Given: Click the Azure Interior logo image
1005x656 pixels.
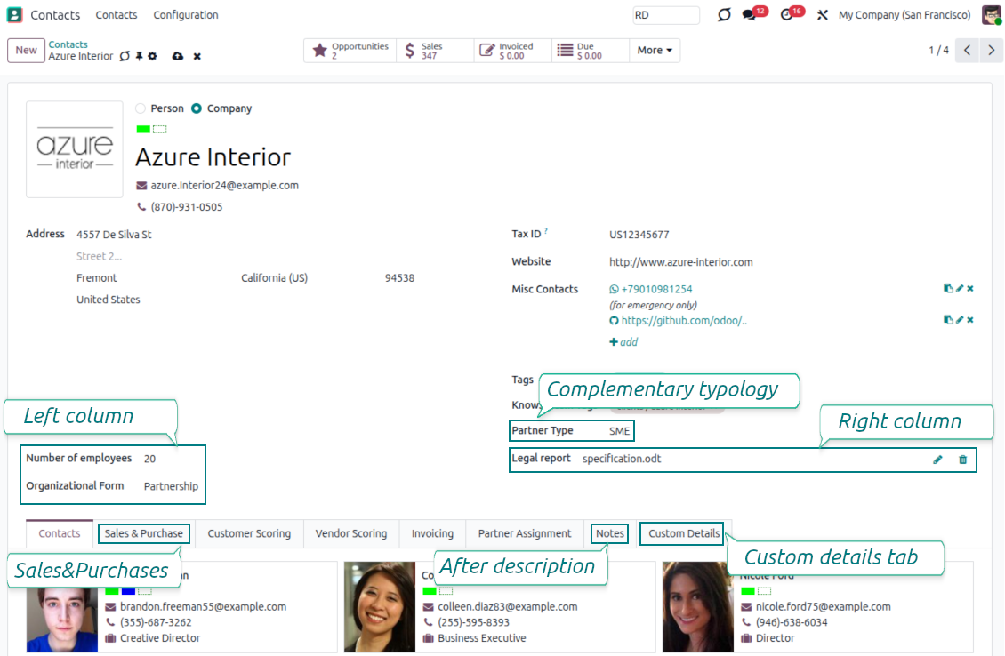Looking at the screenshot, I should click(75, 149).
